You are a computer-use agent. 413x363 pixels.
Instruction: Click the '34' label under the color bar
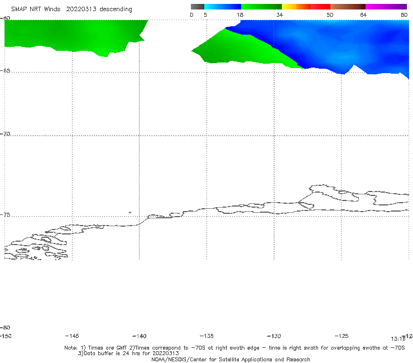click(280, 15)
